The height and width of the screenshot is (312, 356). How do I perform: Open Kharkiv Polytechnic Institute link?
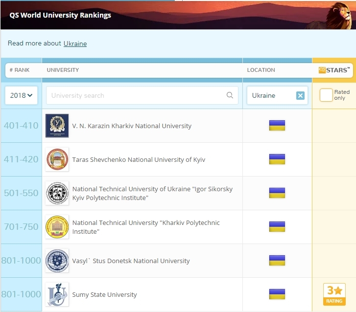pyautogui.click(x=146, y=227)
